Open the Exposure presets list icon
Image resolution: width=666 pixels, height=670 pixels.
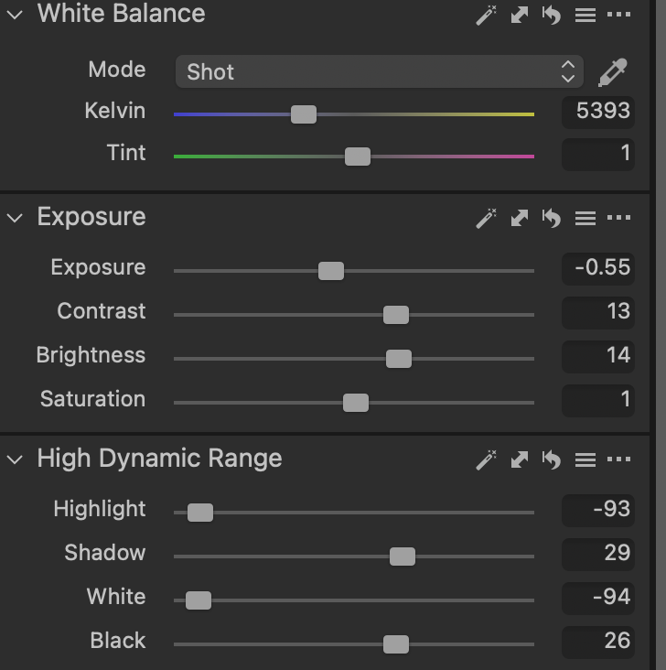click(585, 218)
